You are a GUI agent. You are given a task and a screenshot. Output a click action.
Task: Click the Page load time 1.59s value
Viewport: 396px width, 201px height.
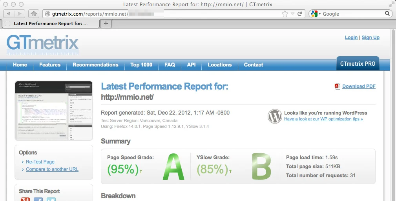[331, 158]
